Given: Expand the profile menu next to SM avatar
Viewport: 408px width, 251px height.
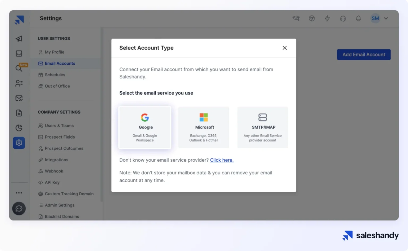Looking at the screenshot, I should point(386,18).
